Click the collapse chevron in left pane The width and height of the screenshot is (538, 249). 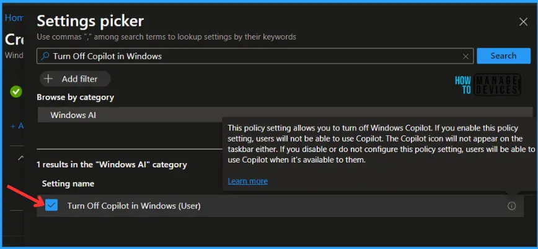tap(20, 158)
